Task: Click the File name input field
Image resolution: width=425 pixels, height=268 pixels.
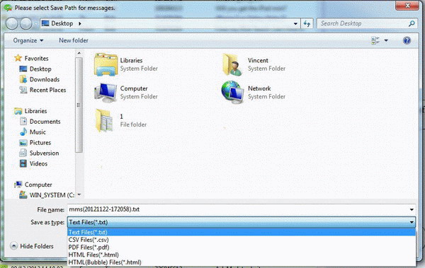Action: [x=238, y=209]
